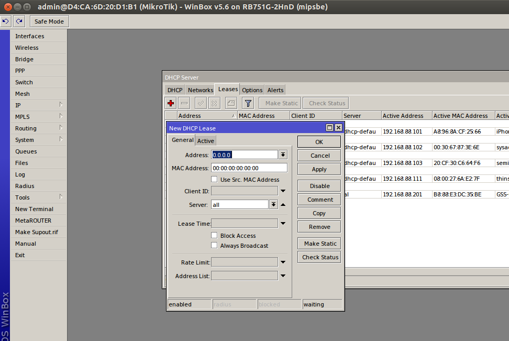509x341 pixels.
Task: Switch to the Active tab in lease dialog
Action: [205, 140]
